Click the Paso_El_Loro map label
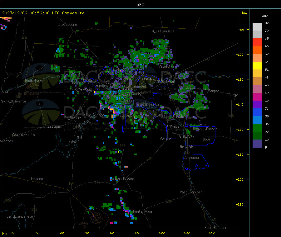Image resolution: width=281 pixels, height=237 pixels. point(216,228)
